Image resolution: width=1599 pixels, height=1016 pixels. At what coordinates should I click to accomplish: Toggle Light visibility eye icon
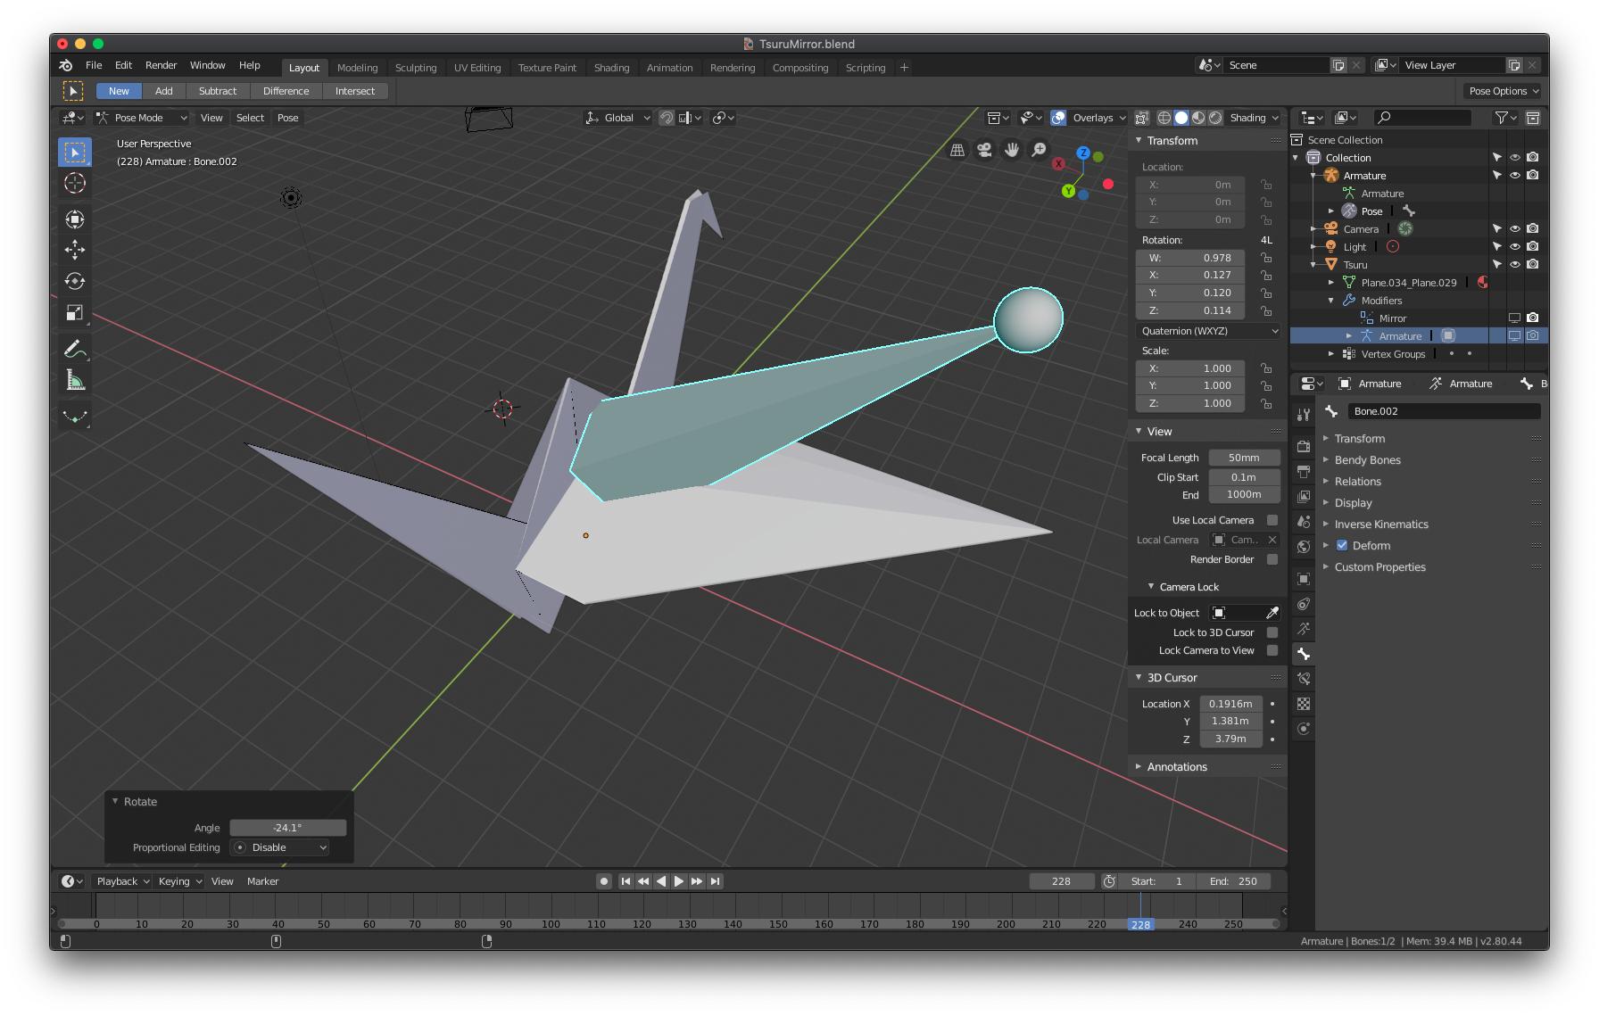coord(1515,247)
